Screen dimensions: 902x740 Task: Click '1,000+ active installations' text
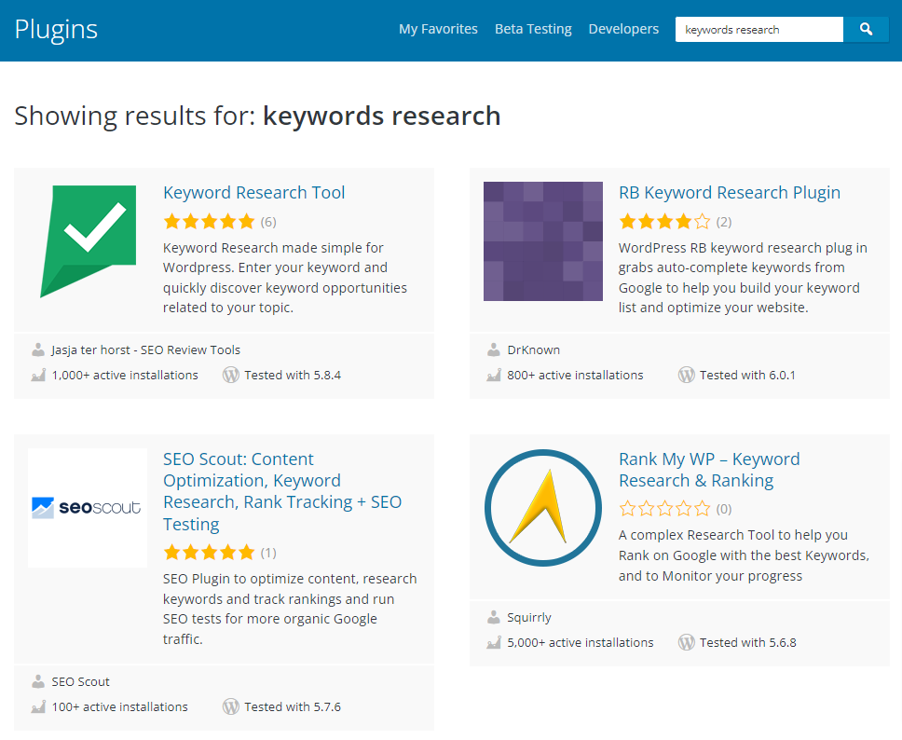coord(125,376)
